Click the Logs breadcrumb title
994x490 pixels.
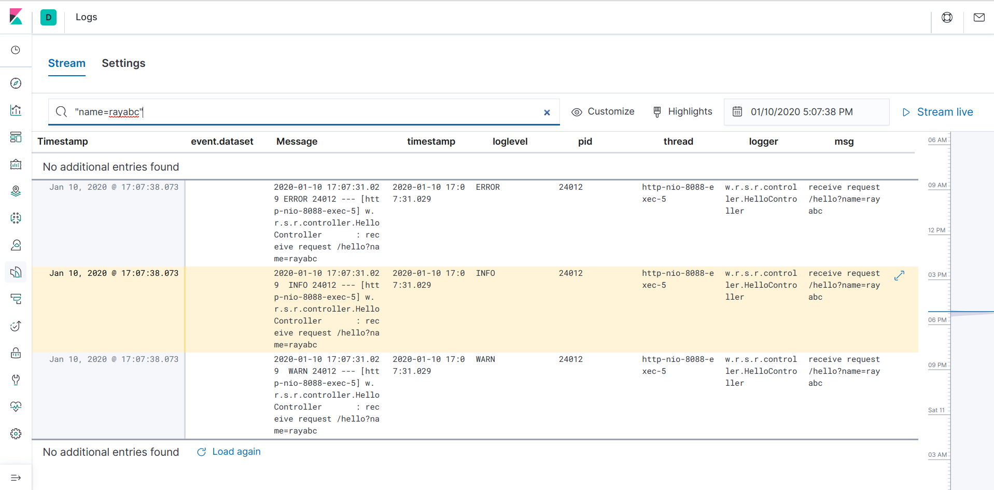click(87, 17)
